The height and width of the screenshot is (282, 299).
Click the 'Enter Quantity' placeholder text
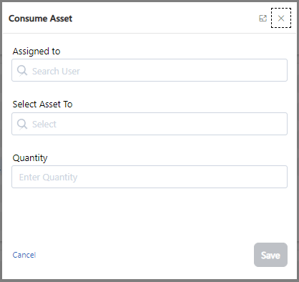[48, 178]
